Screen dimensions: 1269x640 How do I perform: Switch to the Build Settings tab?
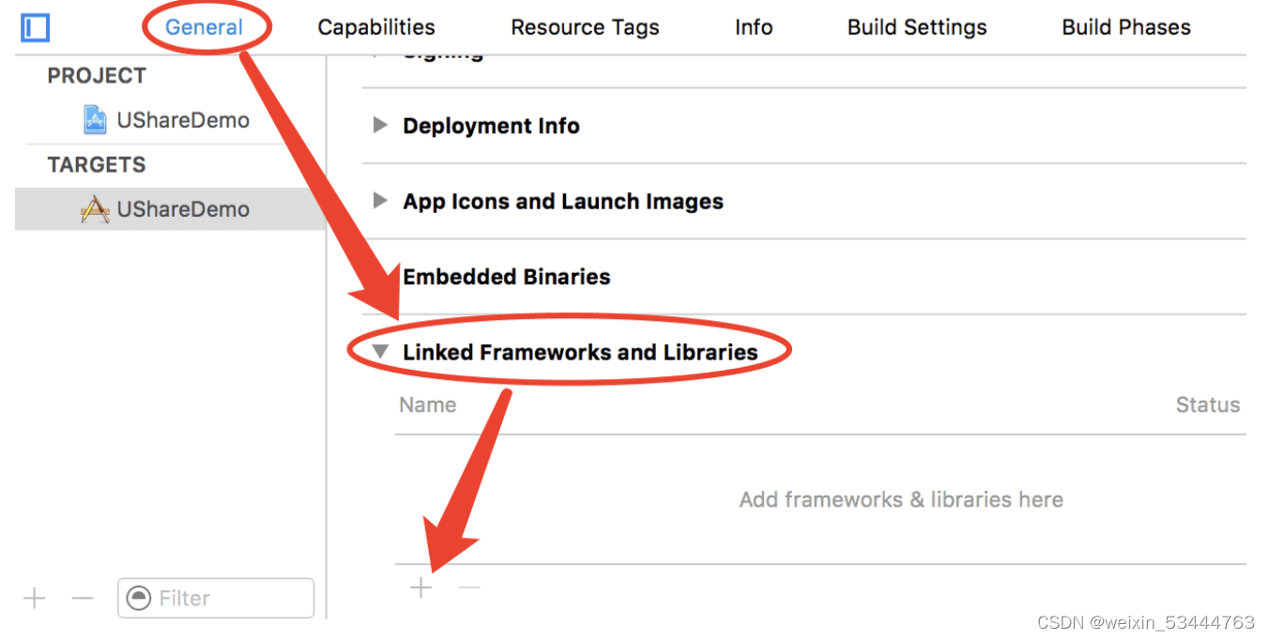(x=917, y=27)
